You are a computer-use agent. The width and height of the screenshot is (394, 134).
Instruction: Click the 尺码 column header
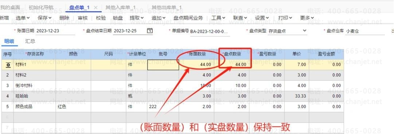tap(109, 54)
